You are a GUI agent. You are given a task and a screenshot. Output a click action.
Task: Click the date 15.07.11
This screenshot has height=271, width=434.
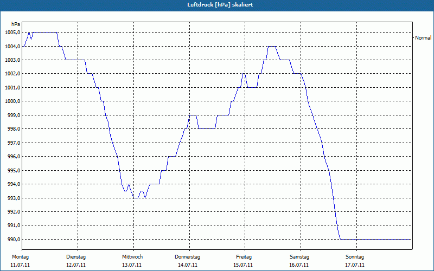pos(243,265)
